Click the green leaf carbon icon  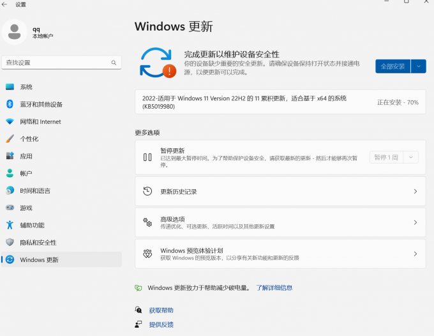(x=138, y=288)
